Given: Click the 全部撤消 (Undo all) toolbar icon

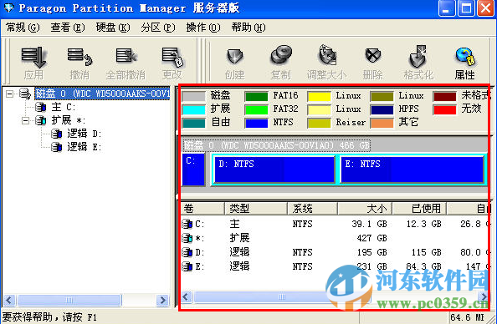Looking at the screenshot, I should pyautogui.click(x=126, y=56).
